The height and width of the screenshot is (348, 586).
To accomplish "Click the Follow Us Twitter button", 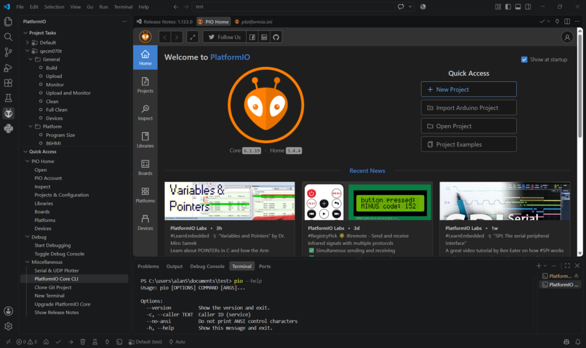I will pyautogui.click(x=224, y=37).
